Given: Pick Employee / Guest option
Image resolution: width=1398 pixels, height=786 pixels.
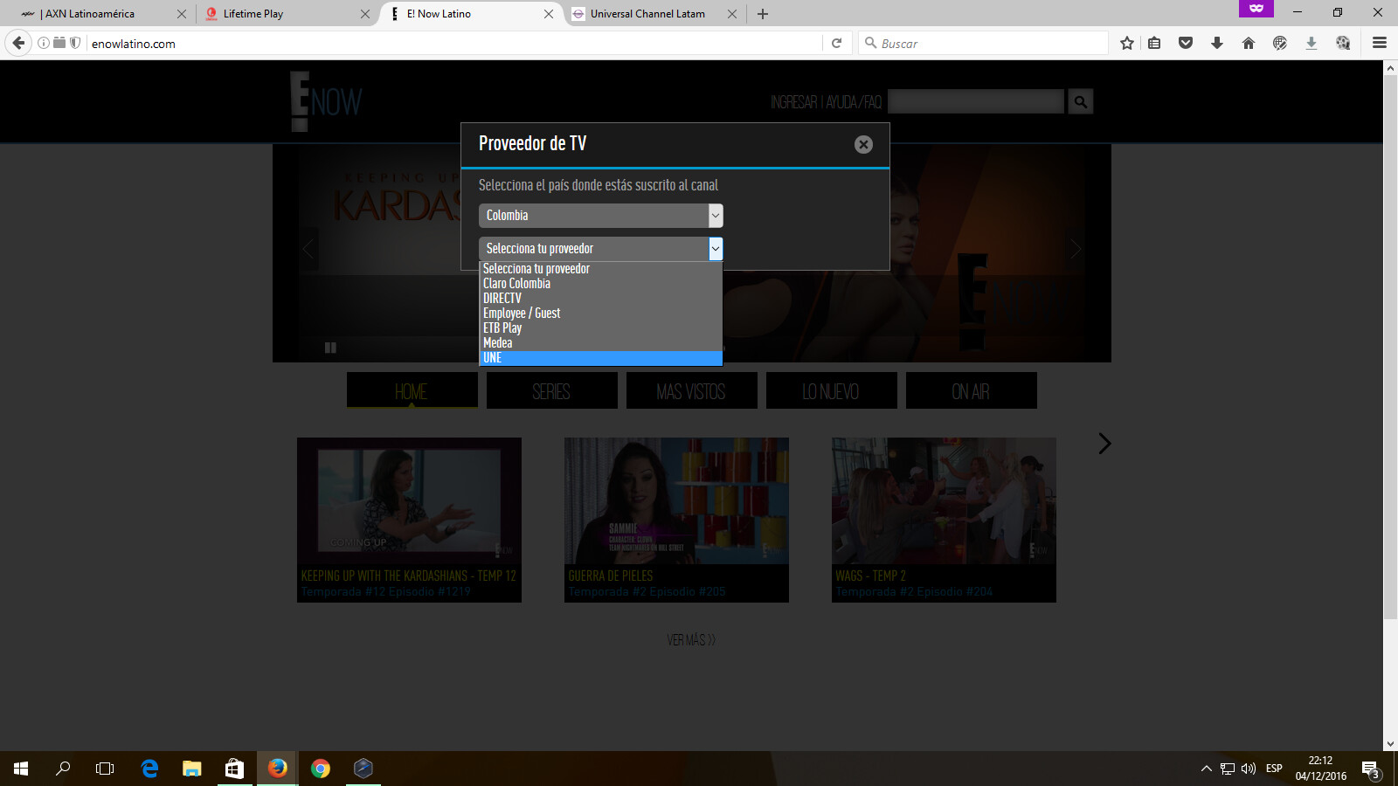Looking at the screenshot, I should 601,314.
